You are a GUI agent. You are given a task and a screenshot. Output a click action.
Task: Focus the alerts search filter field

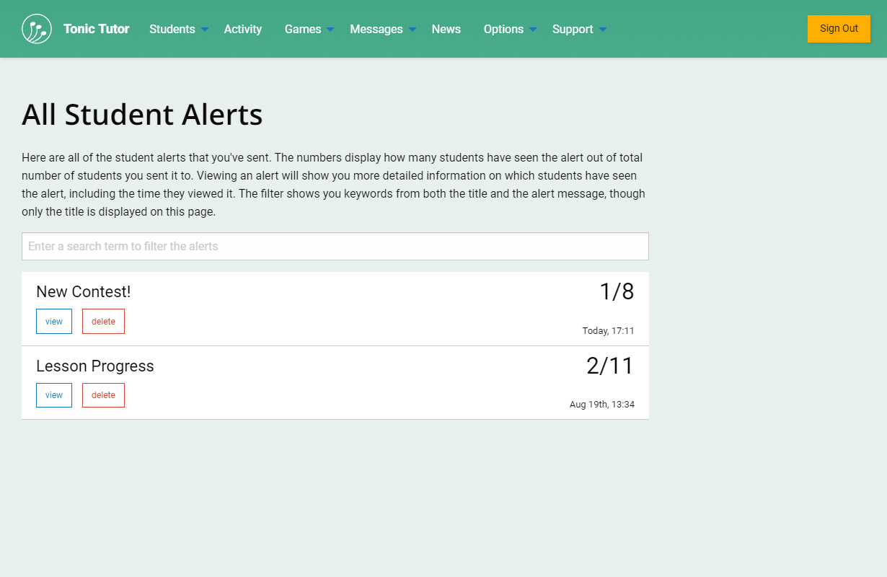coord(335,246)
